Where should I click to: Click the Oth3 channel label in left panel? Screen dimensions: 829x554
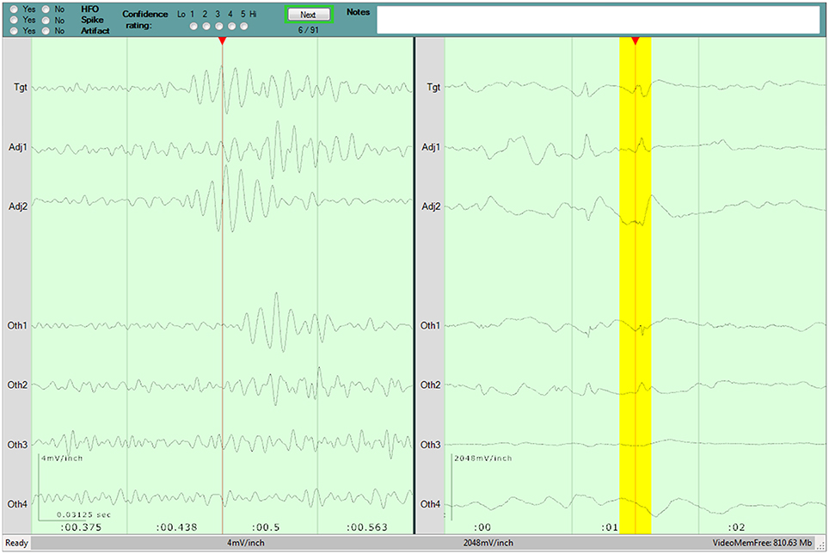pyautogui.click(x=17, y=445)
